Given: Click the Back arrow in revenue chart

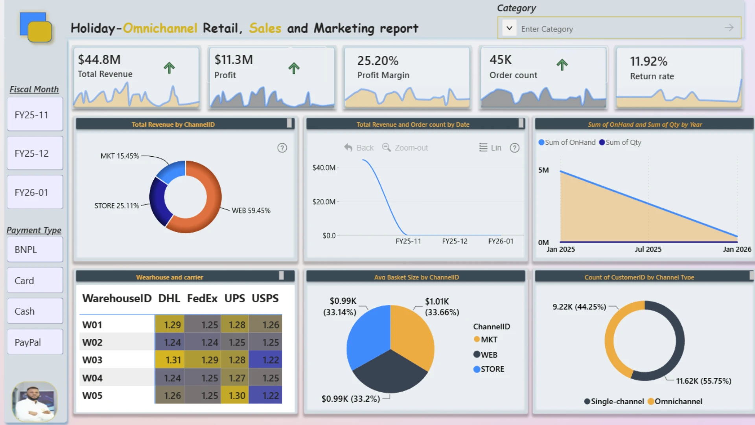Looking at the screenshot, I should [348, 148].
